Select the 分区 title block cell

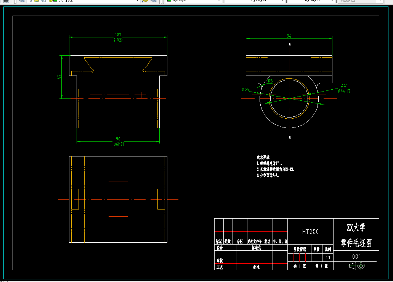pyautogui.click(x=240, y=241)
